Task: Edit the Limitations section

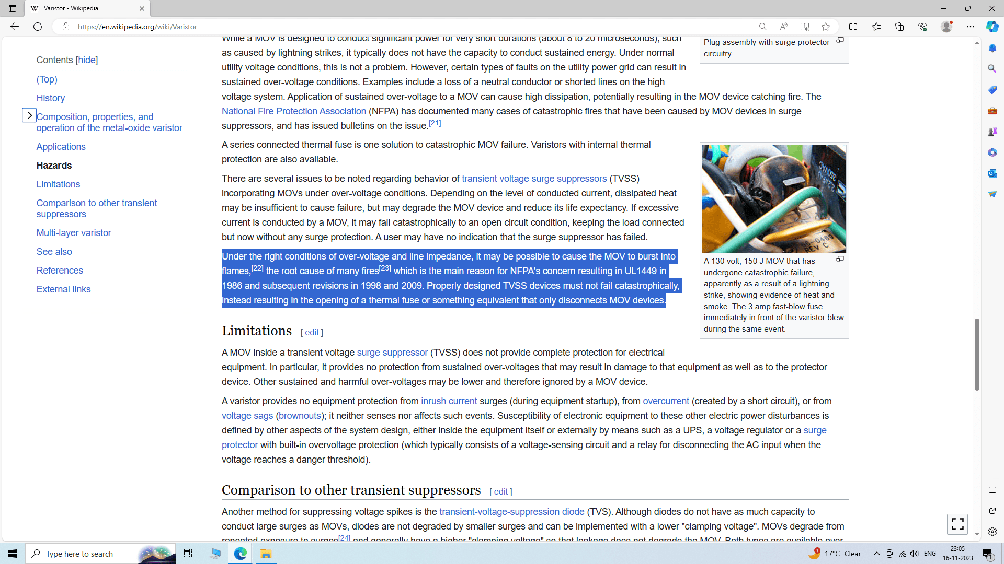Action: tap(312, 333)
